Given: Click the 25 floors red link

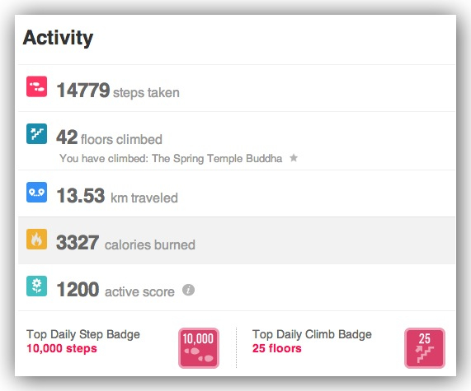Looking at the screenshot, I should tap(276, 348).
